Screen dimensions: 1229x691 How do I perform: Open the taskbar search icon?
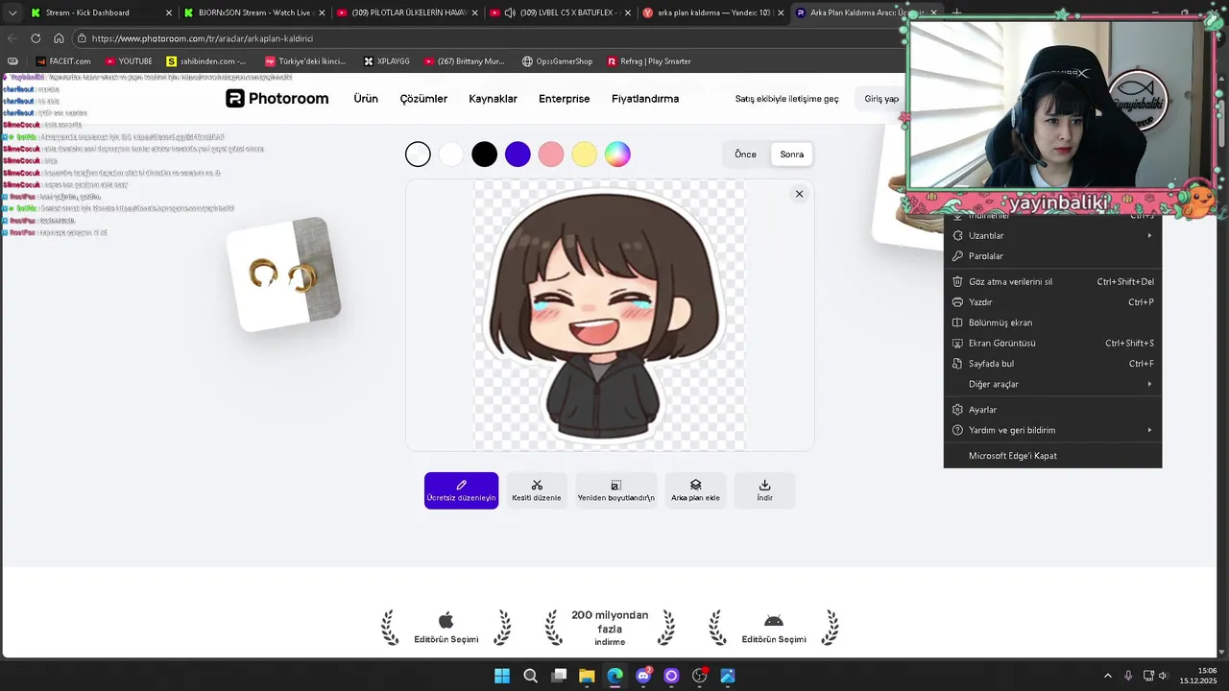530,676
